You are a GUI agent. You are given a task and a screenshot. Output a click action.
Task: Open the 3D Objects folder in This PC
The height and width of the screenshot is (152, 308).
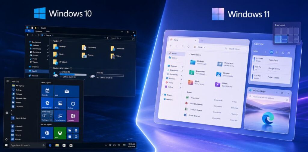pyautogui.click(x=60, y=62)
